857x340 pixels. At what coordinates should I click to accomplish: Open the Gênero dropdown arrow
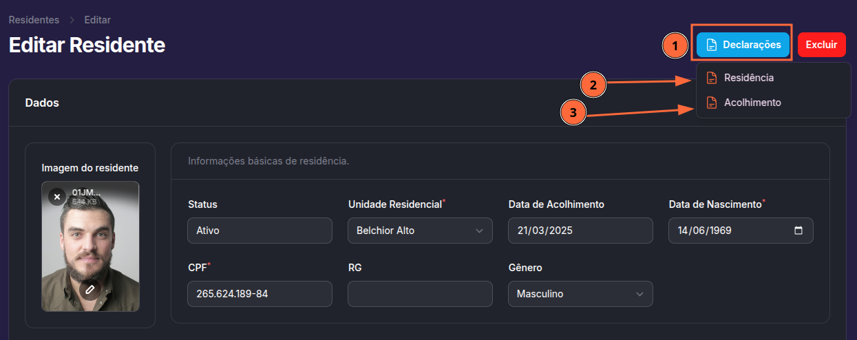(x=639, y=294)
